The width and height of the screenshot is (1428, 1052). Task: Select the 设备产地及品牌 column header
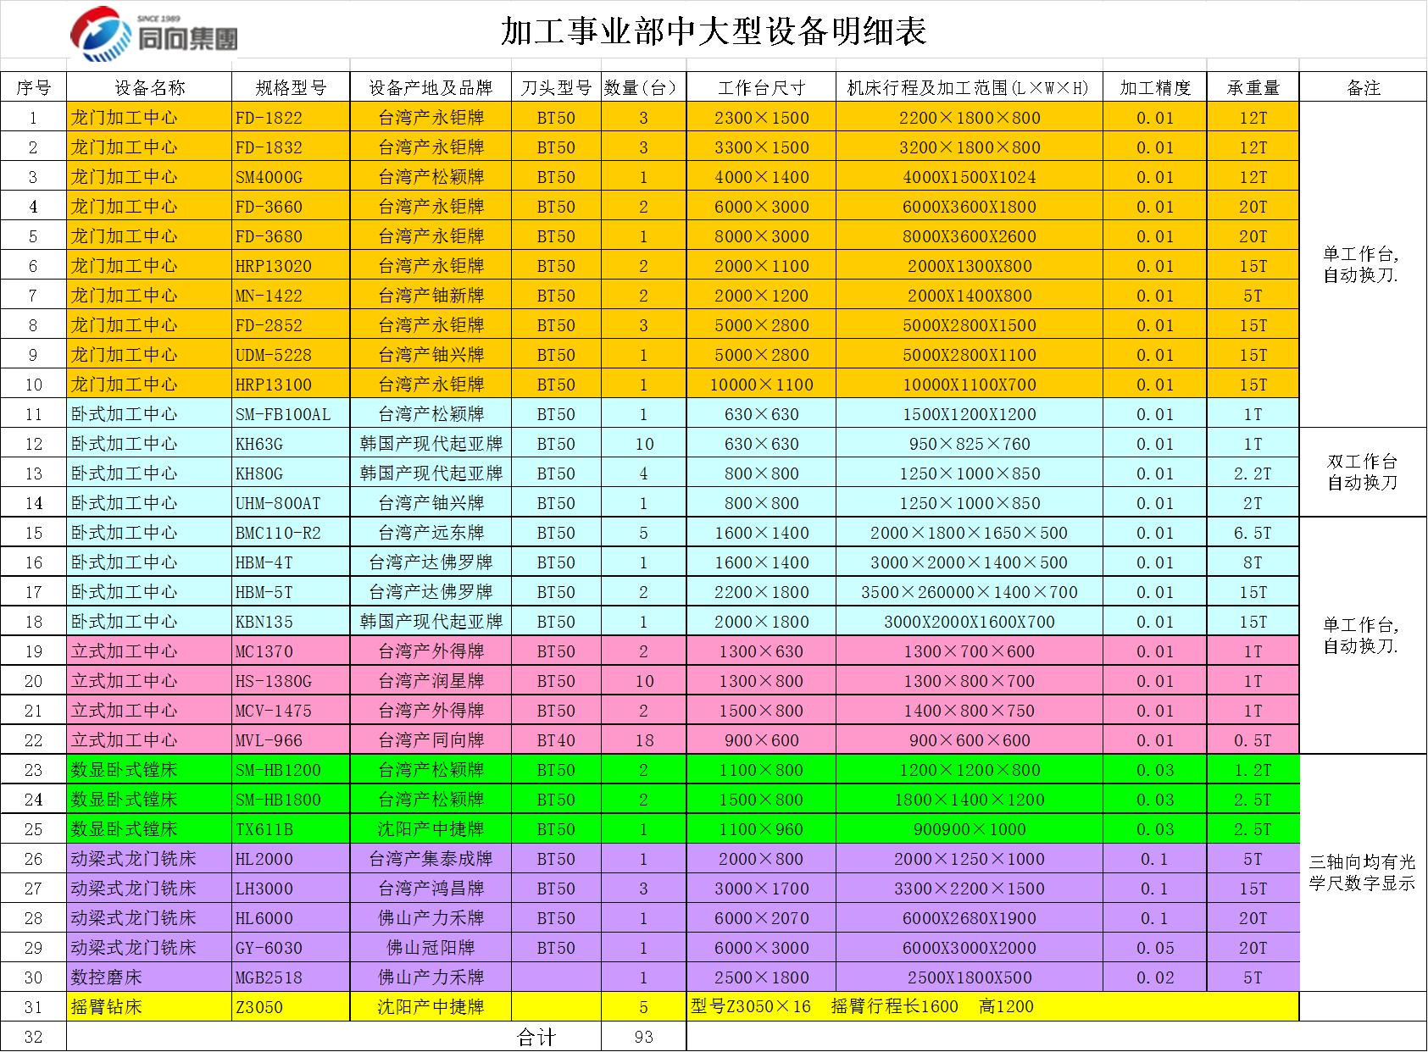click(x=431, y=87)
